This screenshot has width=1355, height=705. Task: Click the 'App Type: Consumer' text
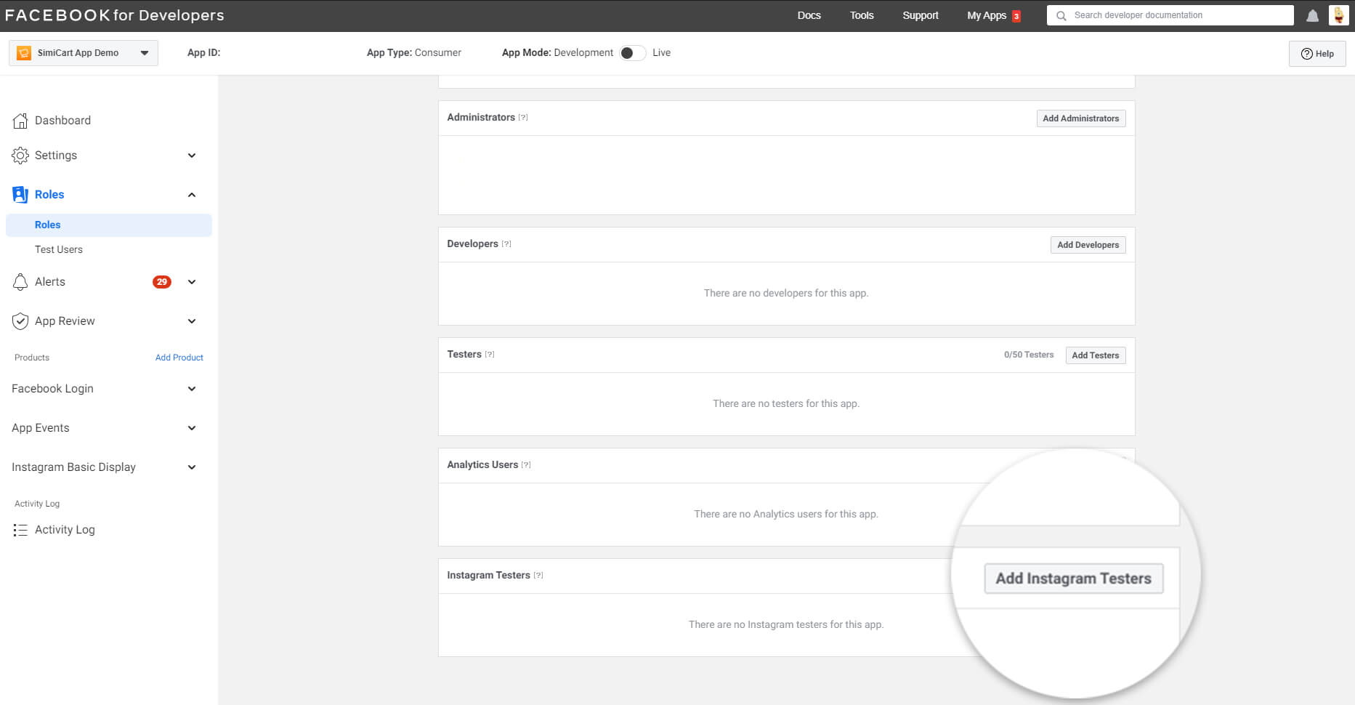coord(413,53)
